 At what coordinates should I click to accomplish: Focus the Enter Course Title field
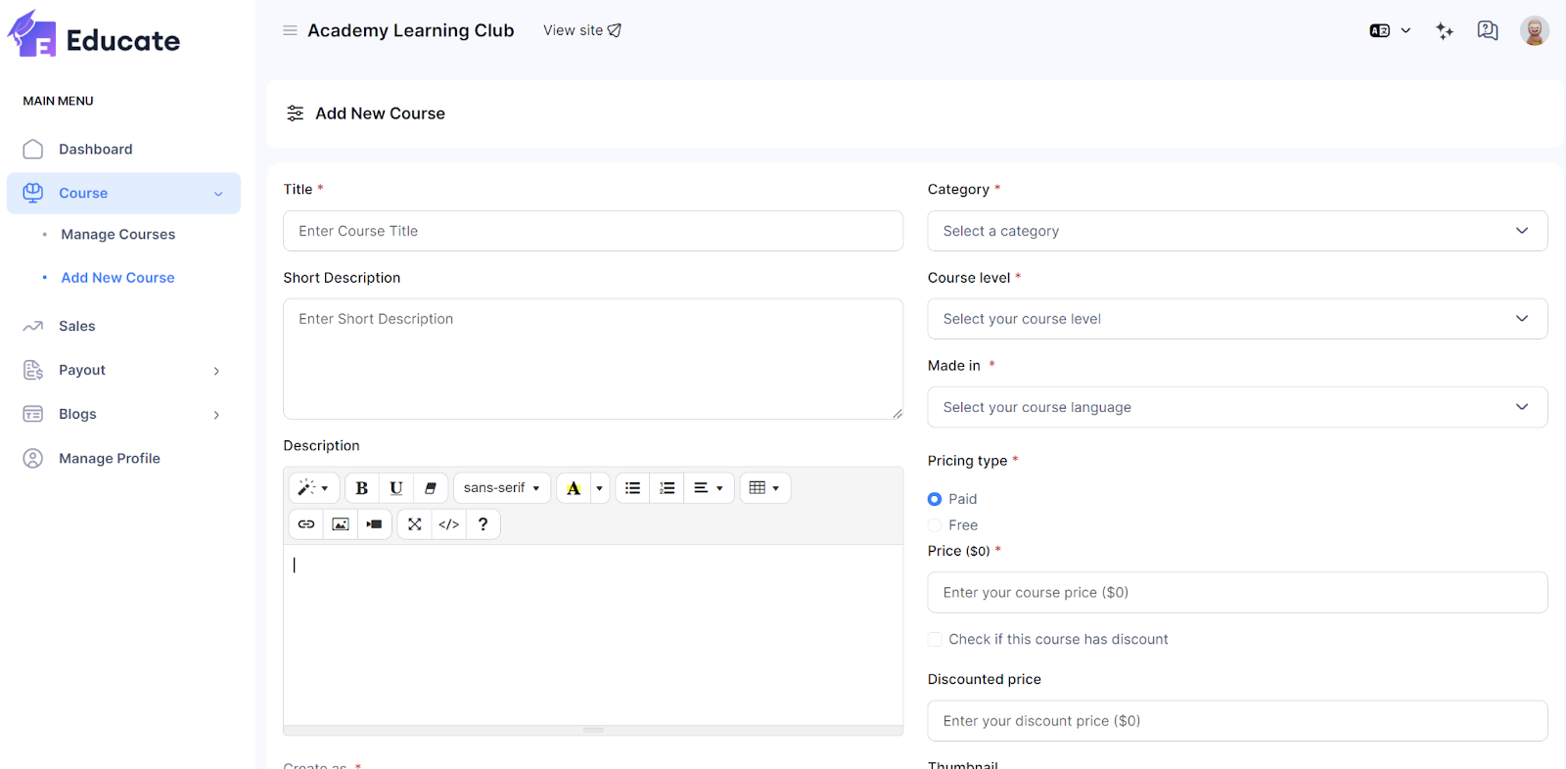tap(593, 231)
